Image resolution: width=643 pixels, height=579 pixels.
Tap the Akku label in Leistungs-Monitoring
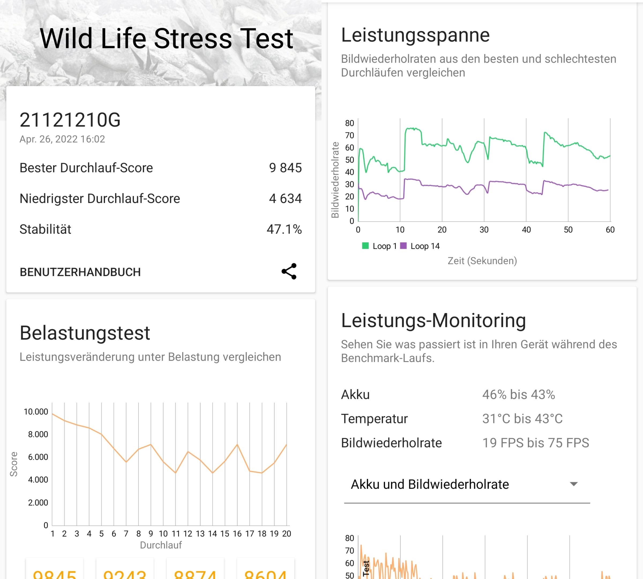[x=355, y=395]
